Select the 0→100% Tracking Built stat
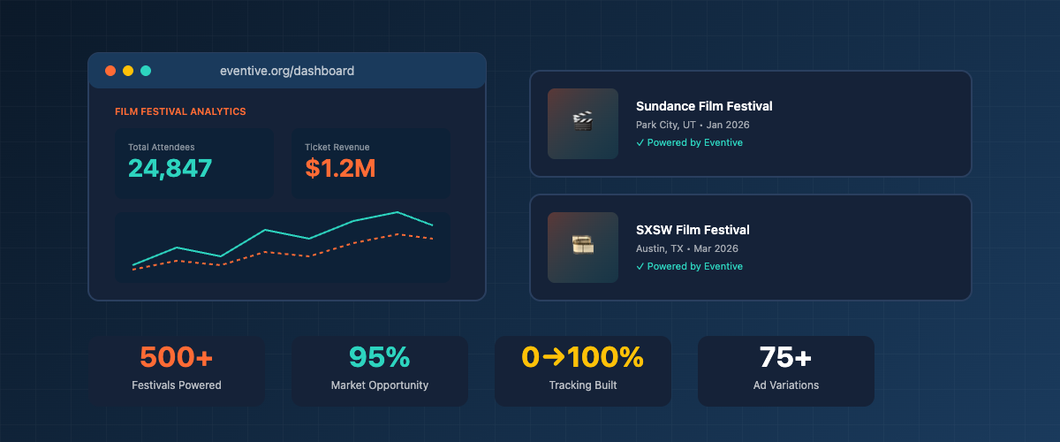The image size is (1060, 442). pos(583,370)
